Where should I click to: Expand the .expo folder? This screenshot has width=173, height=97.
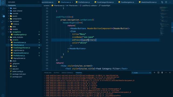click(x=24, y=8)
